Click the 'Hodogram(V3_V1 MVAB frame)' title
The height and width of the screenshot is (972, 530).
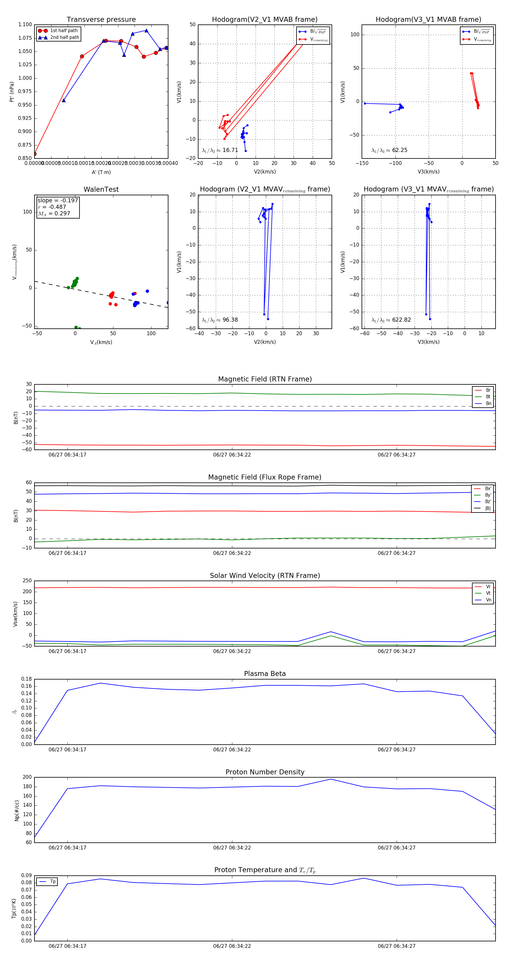[428, 20]
